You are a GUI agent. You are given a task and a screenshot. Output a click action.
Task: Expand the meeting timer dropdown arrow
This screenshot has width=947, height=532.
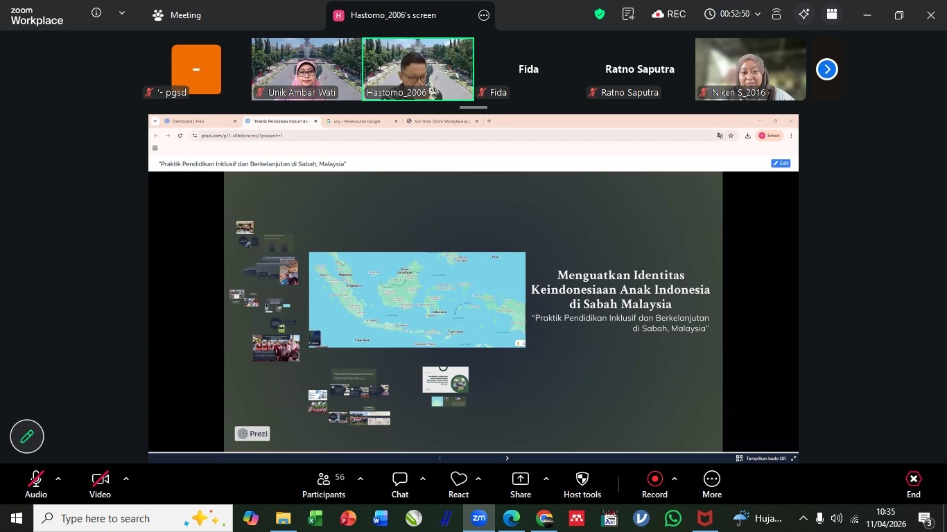click(x=757, y=15)
